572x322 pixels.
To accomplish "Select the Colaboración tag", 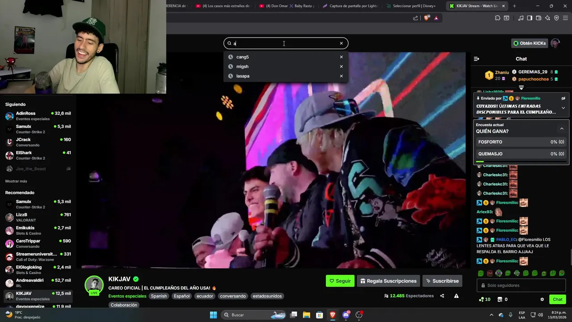I will [124, 305].
